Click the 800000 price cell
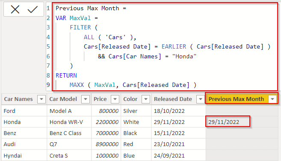 [x=106, y=111]
